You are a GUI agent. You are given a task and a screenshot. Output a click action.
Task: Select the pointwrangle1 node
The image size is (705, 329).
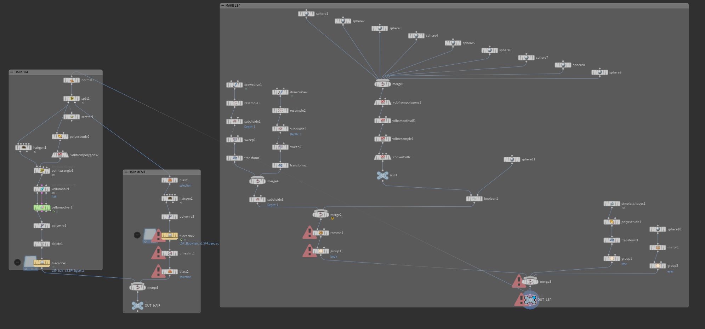(42, 171)
